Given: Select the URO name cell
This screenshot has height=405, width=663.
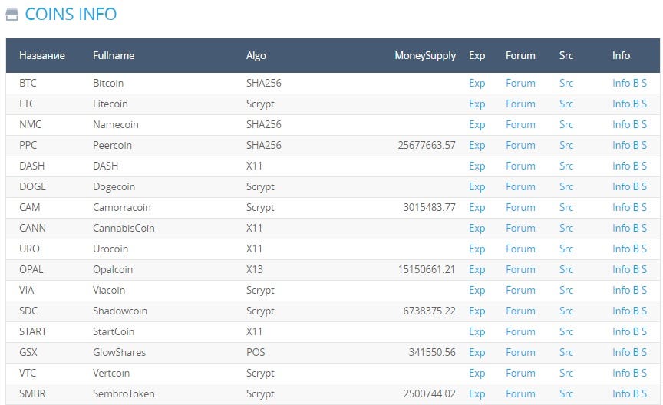Looking at the screenshot, I should (x=29, y=249).
